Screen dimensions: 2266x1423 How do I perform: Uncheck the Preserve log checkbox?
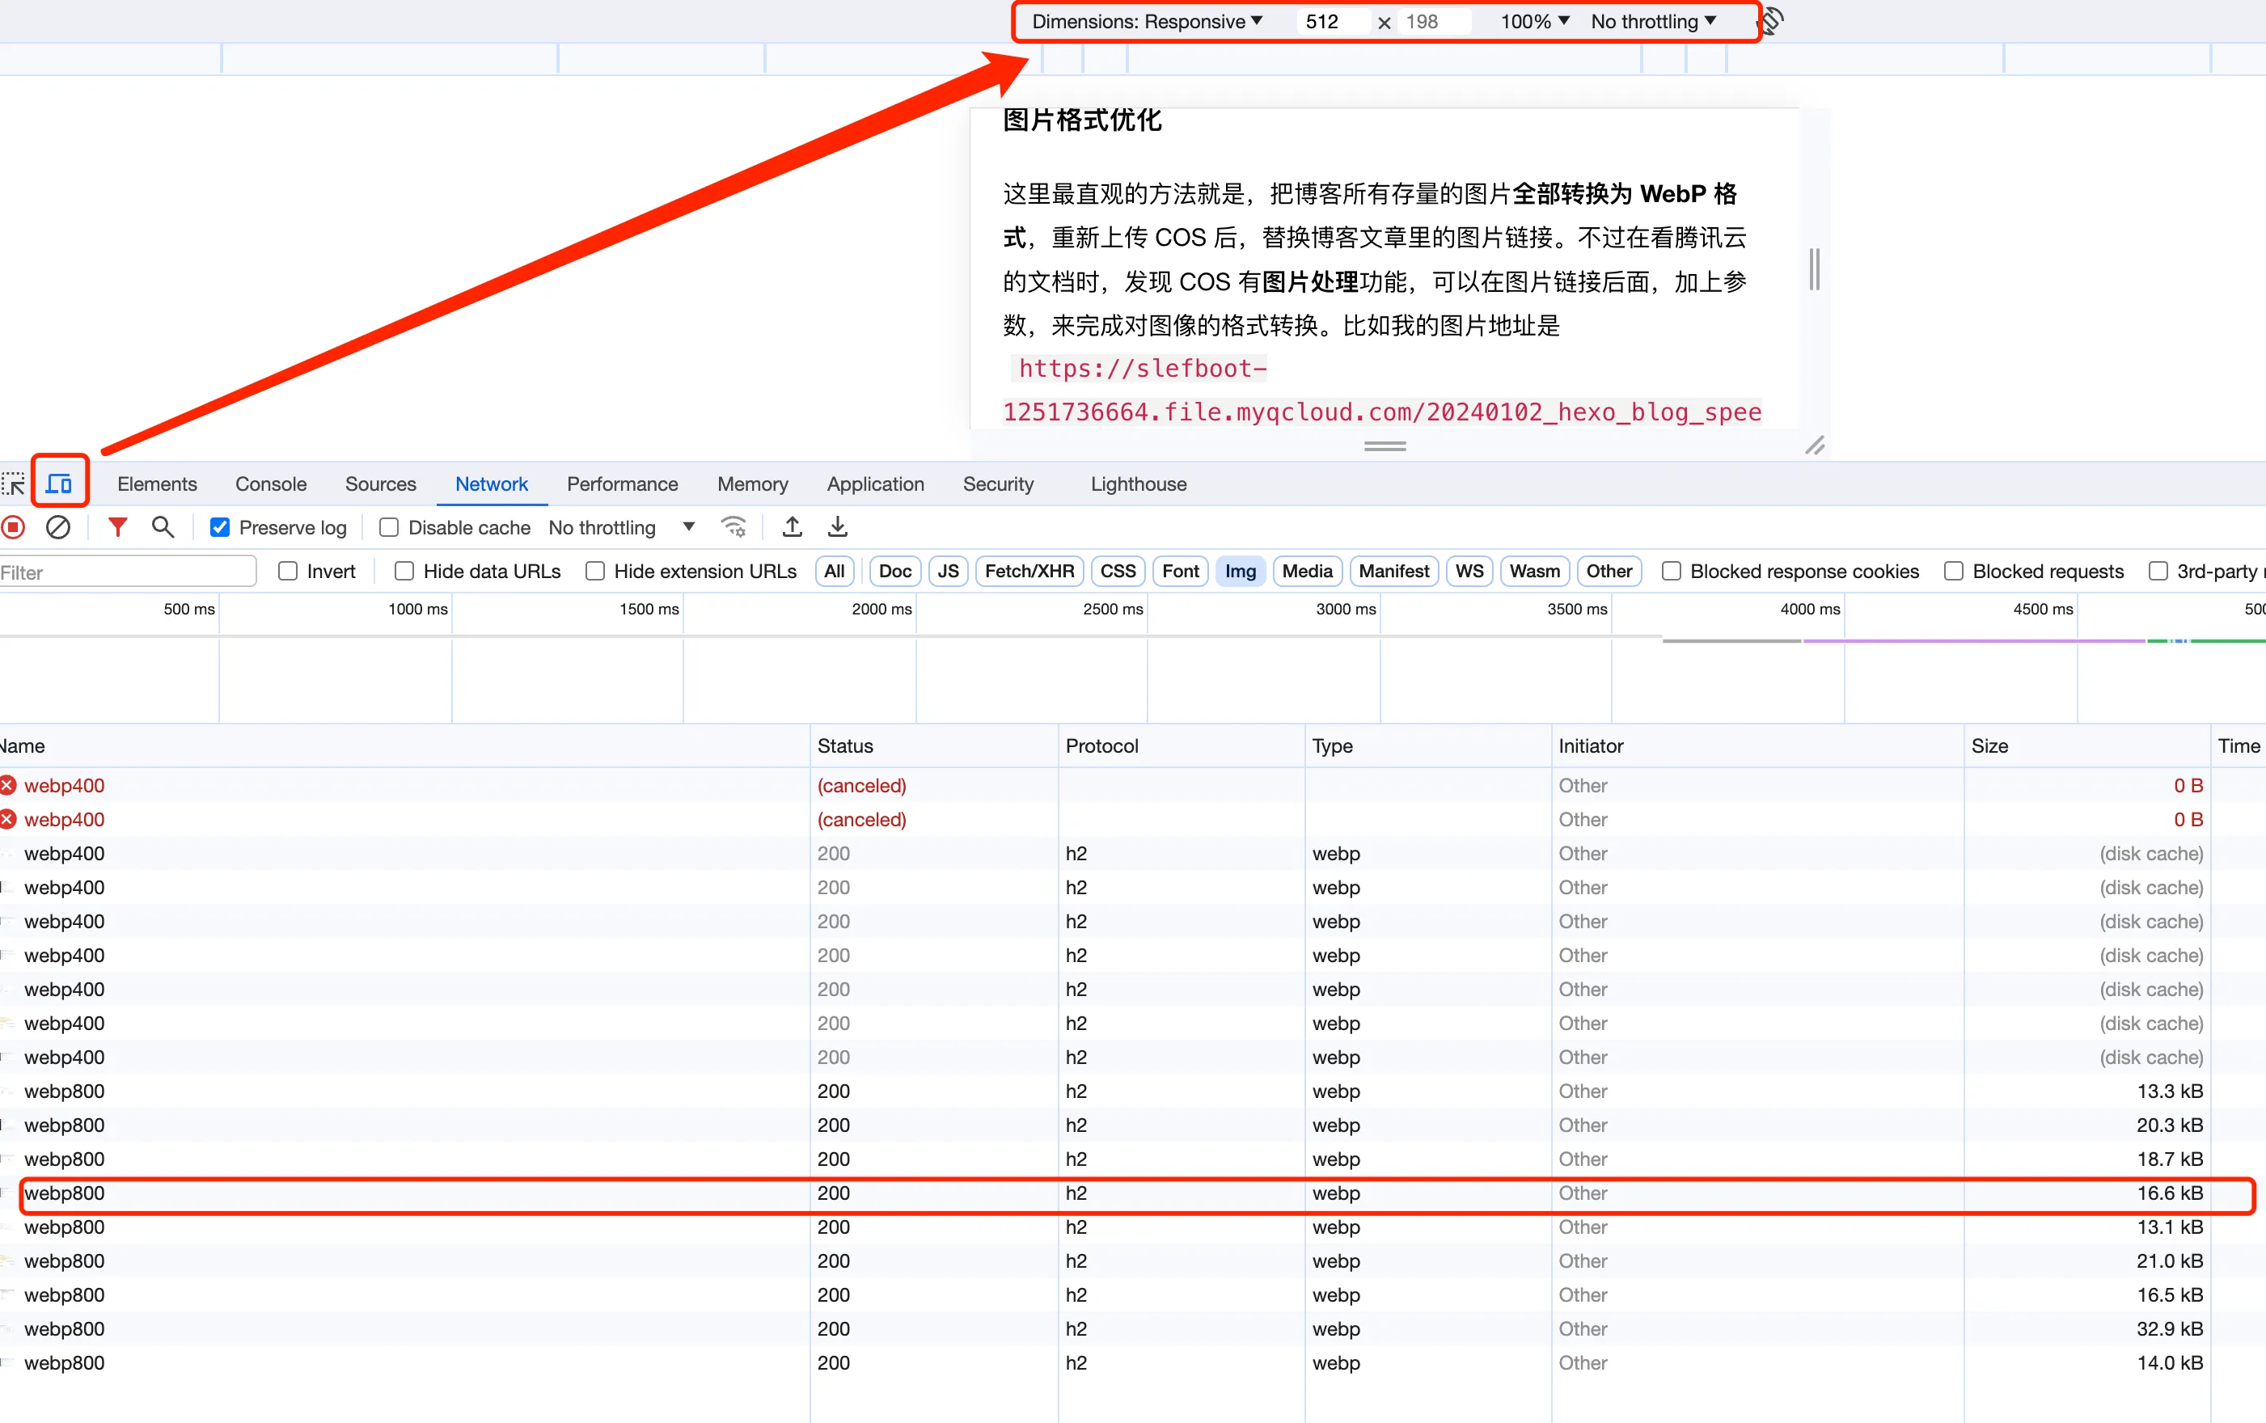tap(220, 528)
